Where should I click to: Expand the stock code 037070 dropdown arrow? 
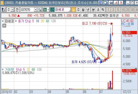36,10
